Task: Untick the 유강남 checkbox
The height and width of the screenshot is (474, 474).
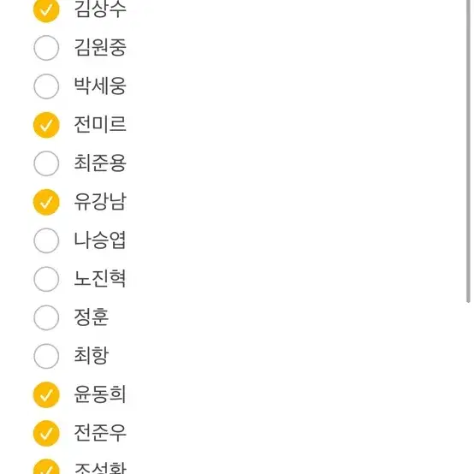Action: coord(46,202)
